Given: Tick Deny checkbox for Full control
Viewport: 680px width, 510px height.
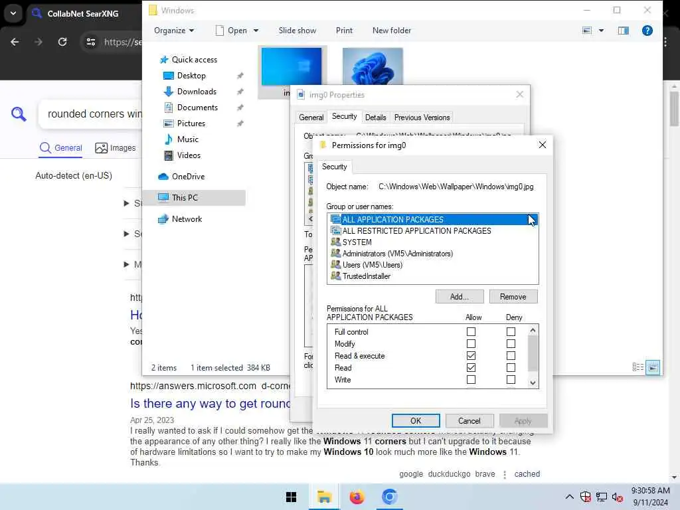Looking at the screenshot, I should 511,332.
